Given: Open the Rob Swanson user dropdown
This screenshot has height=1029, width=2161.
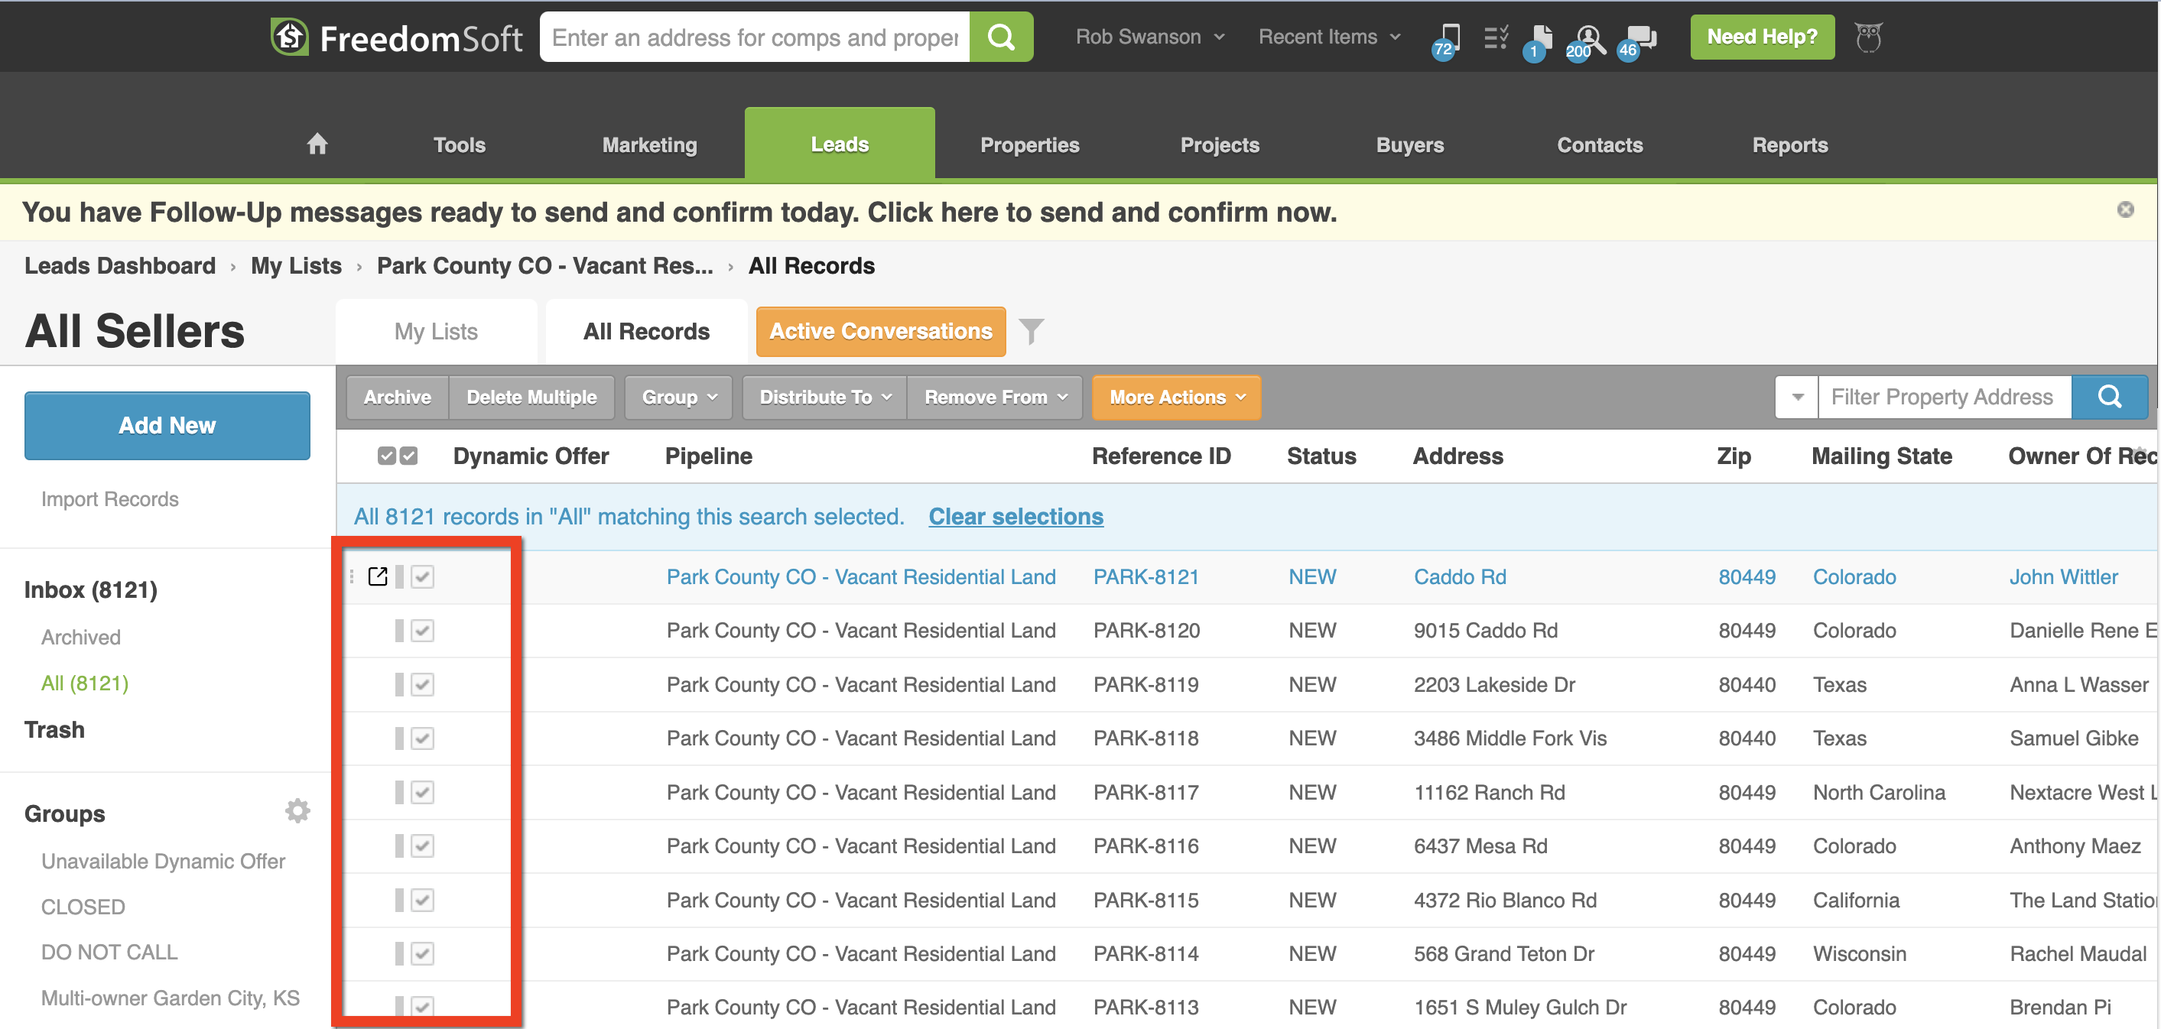Looking at the screenshot, I should click(x=1150, y=37).
